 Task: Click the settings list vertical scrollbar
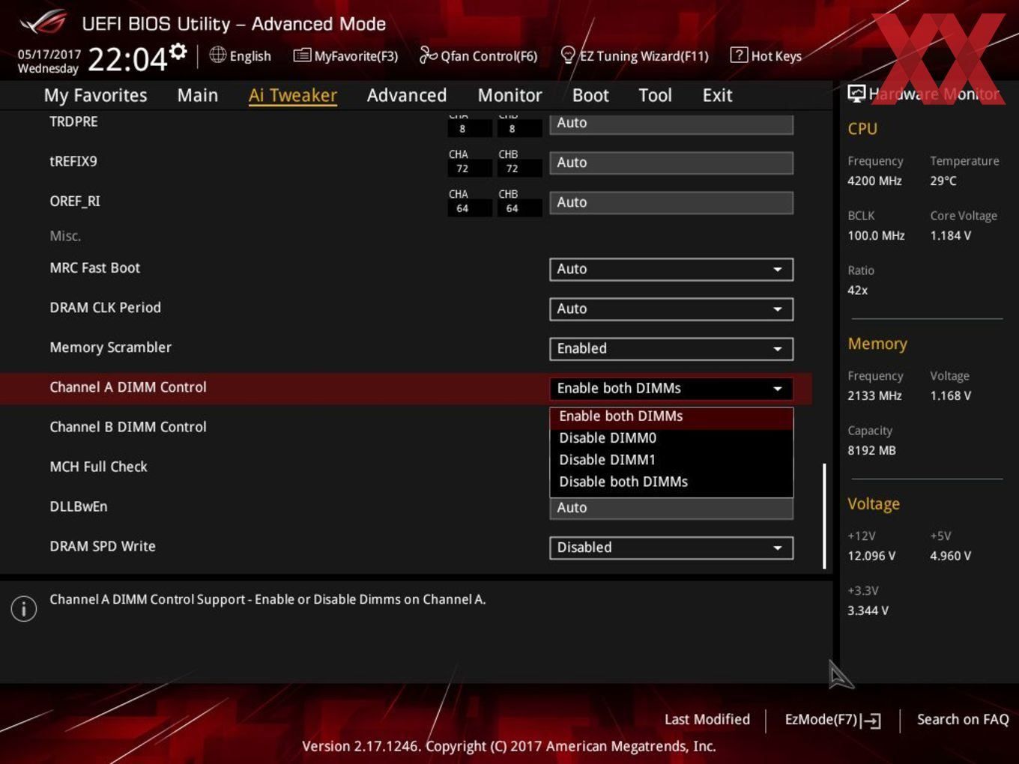[824, 515]
